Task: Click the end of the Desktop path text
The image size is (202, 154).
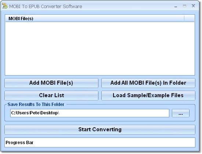Action: point(59,113)
